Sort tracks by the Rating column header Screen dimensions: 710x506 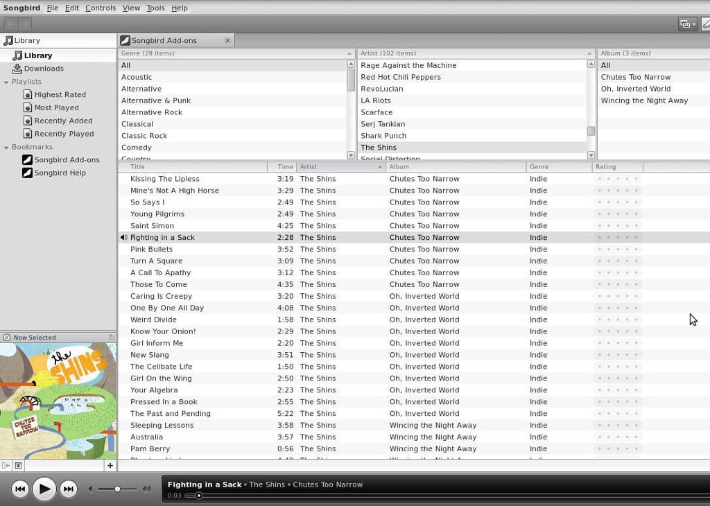pos(618,166)
